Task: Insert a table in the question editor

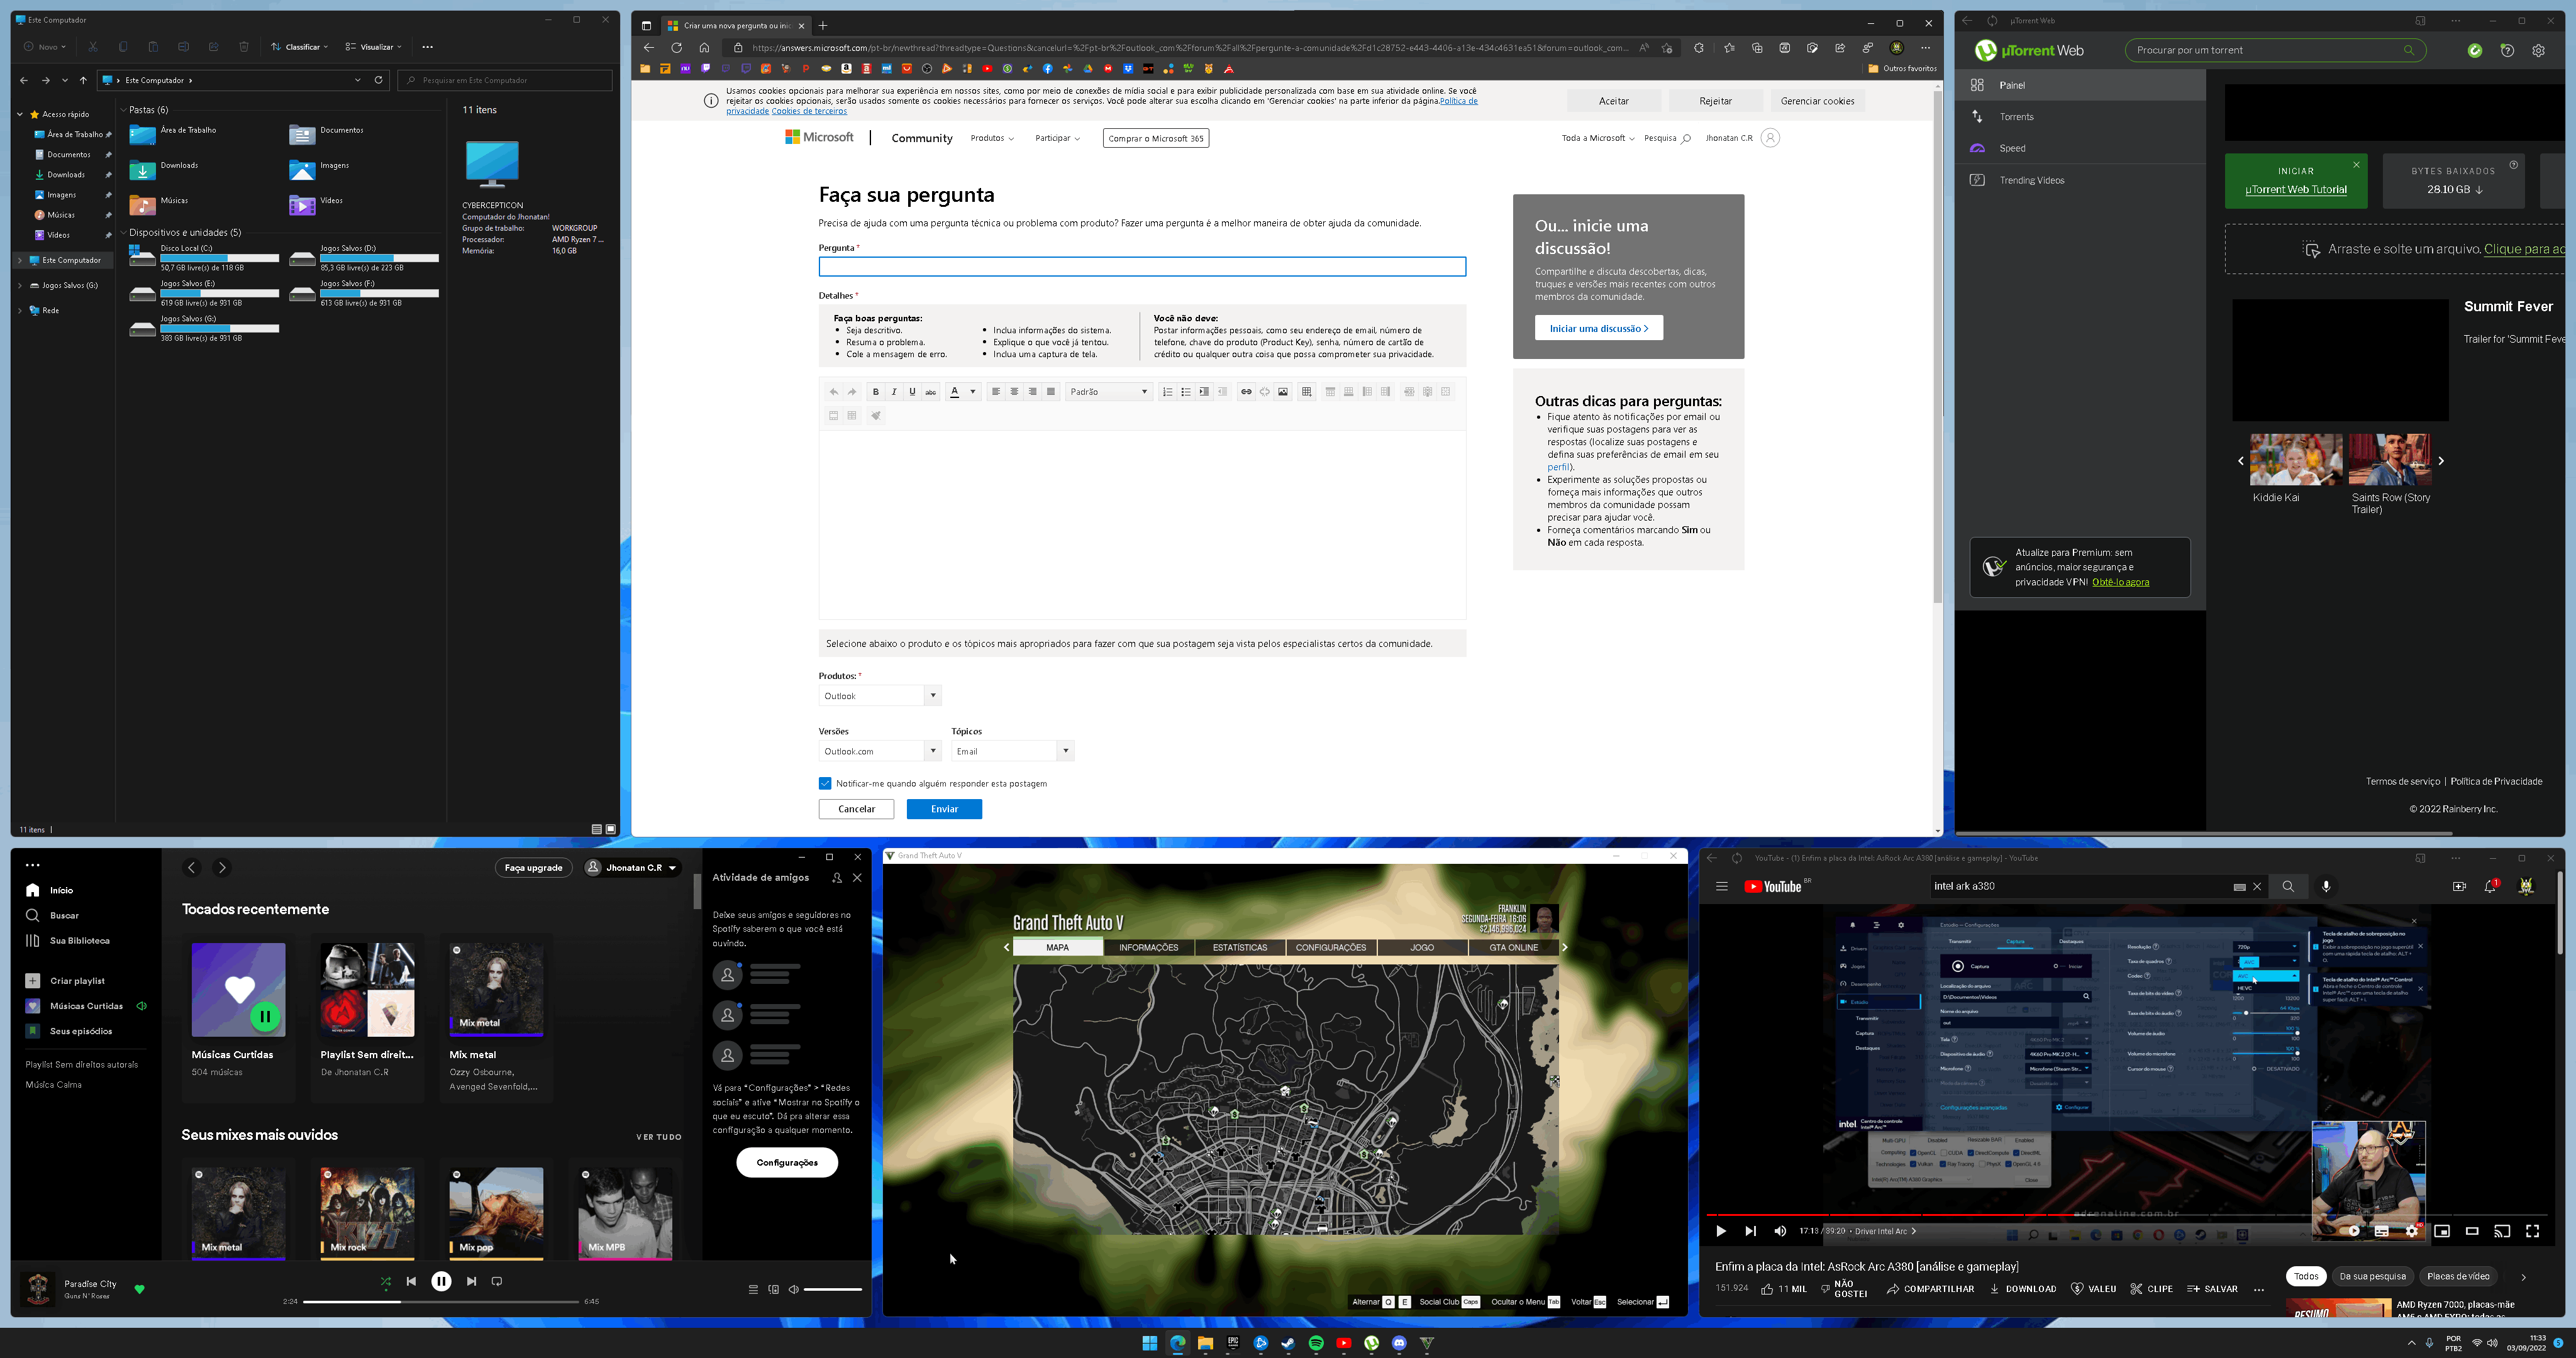Action: (x=1306, y=392)
